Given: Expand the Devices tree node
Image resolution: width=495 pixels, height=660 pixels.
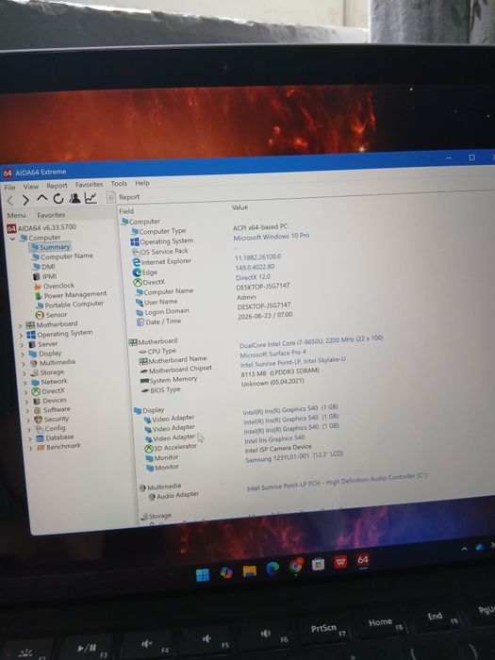Looking at the screenshot, I should point(27,402).
